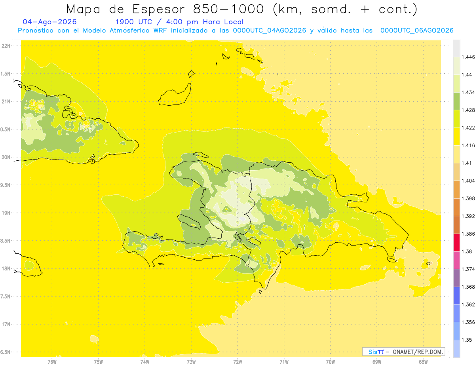Viewport: 475px width, 367px height.
Task: Click the 1.416 colorbar value
Action: pyautogui.click(x=468, y=145)
